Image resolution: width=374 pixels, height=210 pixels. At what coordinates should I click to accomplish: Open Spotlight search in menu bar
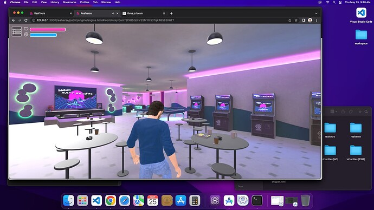pyautogui.click(x=334, y=2)
